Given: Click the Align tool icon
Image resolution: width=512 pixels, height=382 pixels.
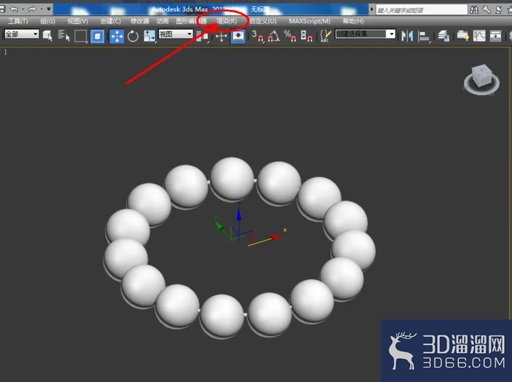Looking at the screenshot, I should [x=424, y=36].
